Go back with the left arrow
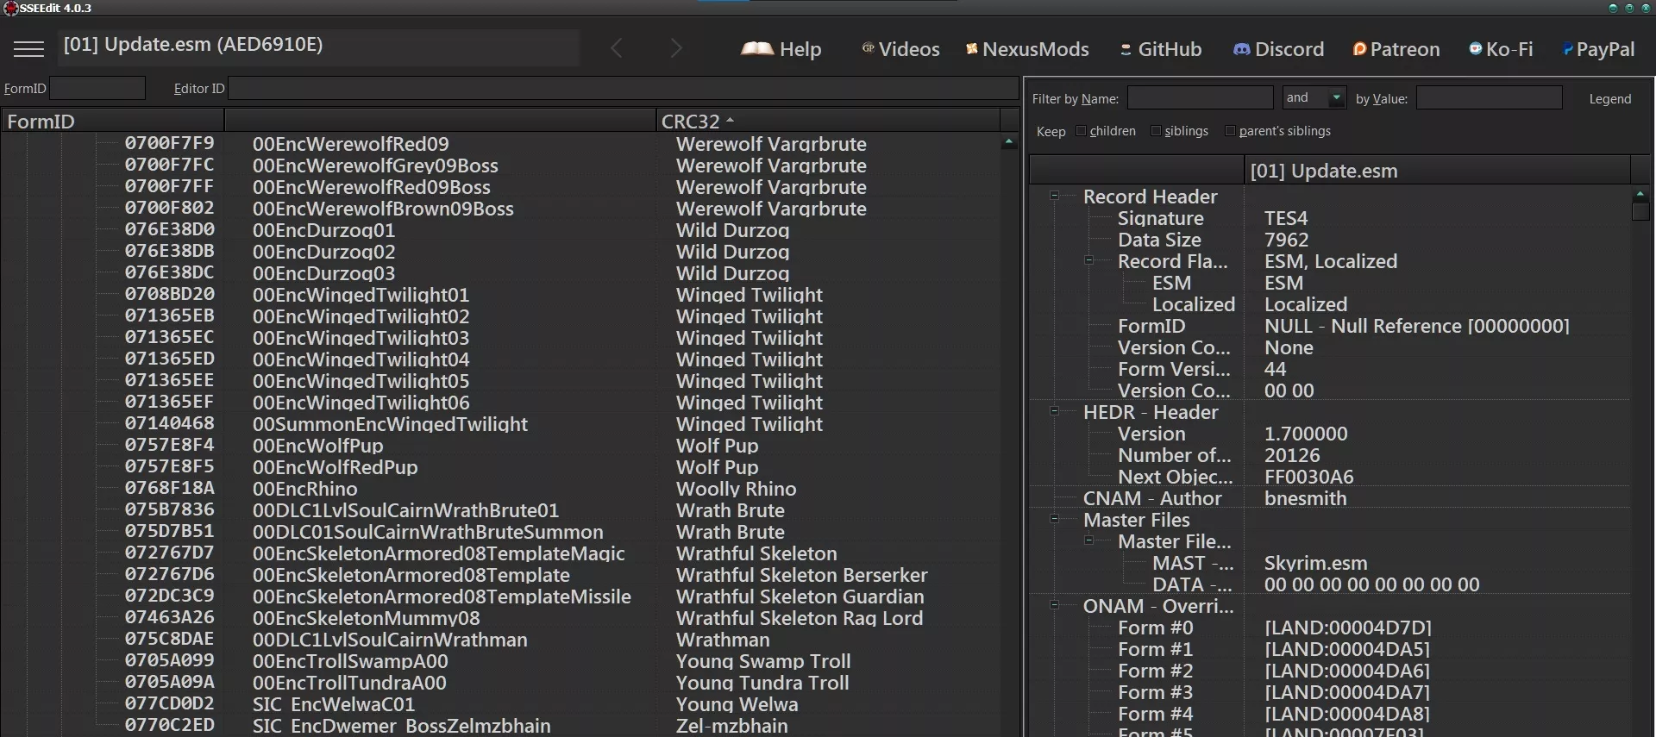 (616, 48)
